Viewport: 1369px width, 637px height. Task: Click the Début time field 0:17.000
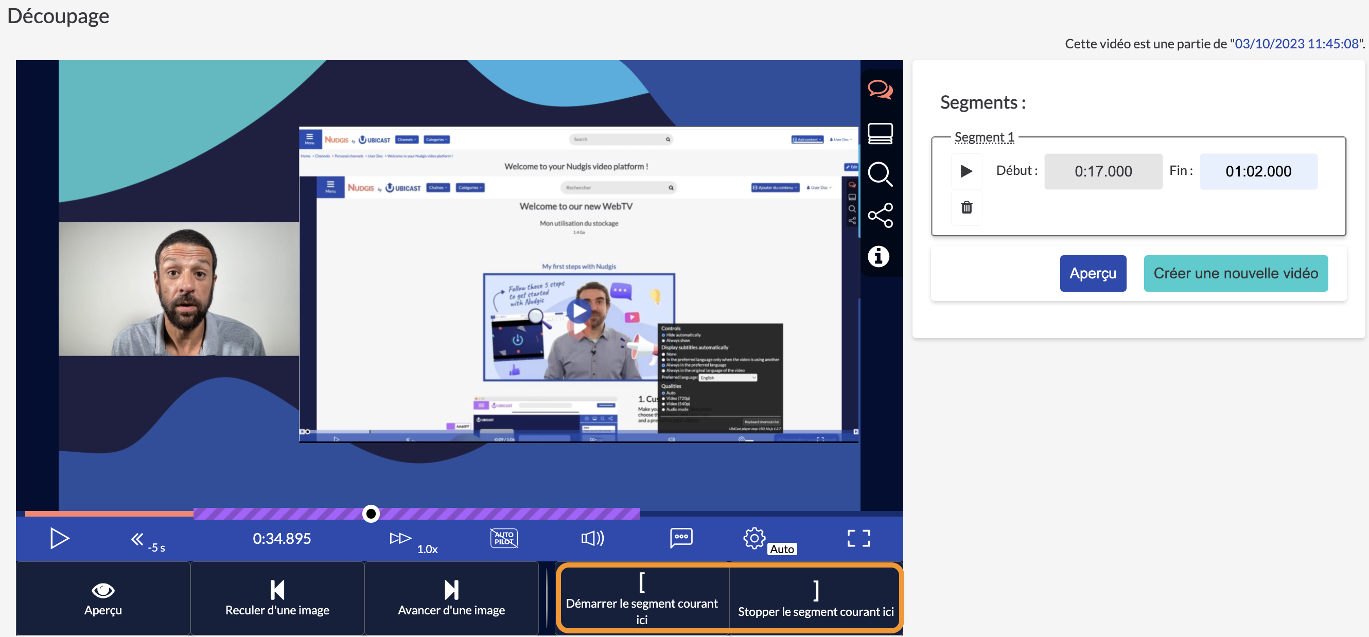[1103, 171]
